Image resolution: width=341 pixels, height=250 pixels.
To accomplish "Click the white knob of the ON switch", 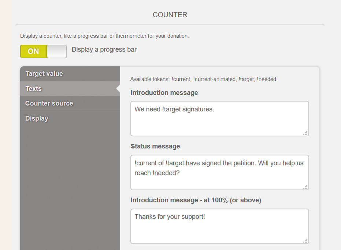I will (57, 51).
